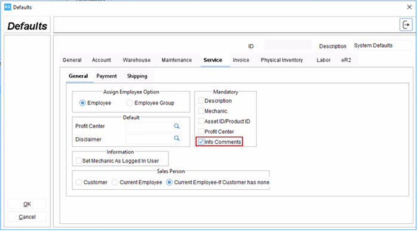Click the exit icon at top right
This screenshot has width=418, height=231.
coord(405,25)
